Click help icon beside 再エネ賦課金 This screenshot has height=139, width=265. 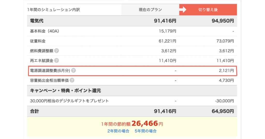[x=57, y=60]
